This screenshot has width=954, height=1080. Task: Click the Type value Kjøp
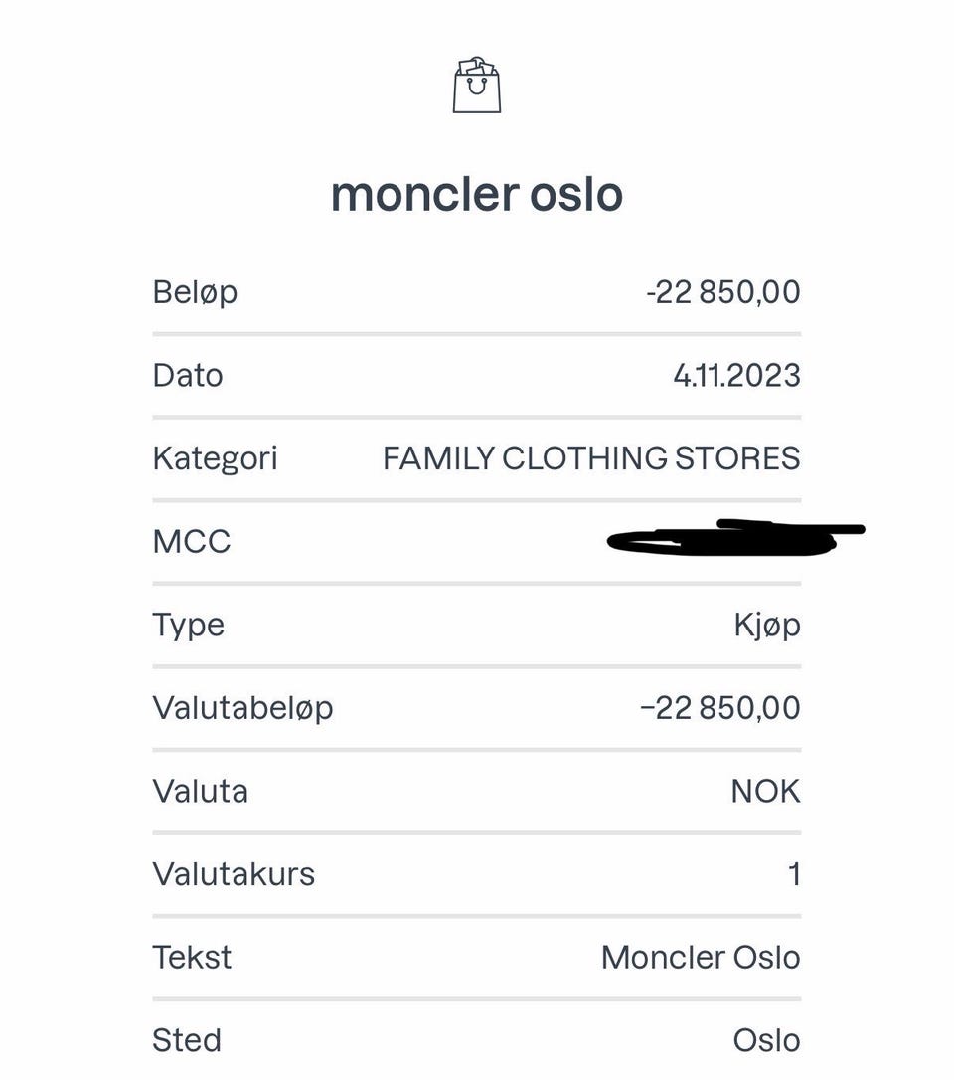(766, 625)
